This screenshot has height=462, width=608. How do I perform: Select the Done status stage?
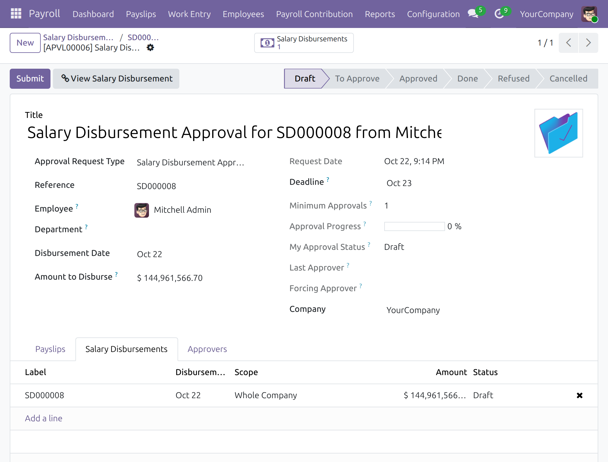coord(468,79)
